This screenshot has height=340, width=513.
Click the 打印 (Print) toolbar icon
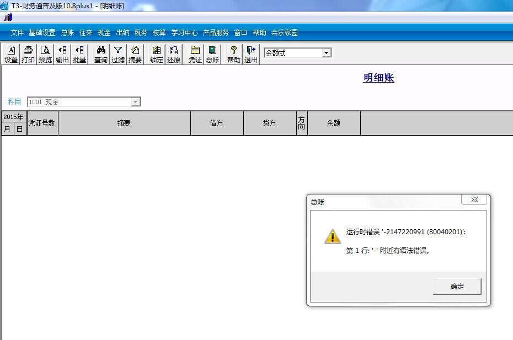[28, 54]
